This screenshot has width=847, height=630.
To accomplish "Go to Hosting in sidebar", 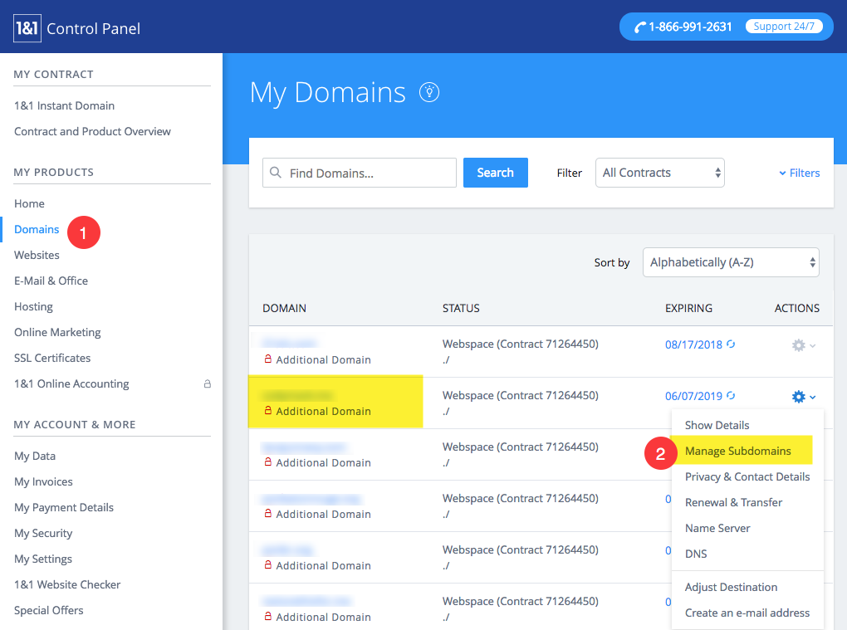I will tap(33, 306).
